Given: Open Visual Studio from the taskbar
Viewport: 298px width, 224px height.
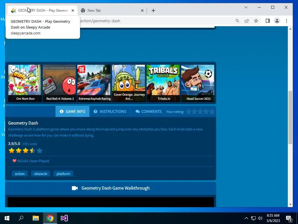Looking at the screenshot, I should pos(64,218).
